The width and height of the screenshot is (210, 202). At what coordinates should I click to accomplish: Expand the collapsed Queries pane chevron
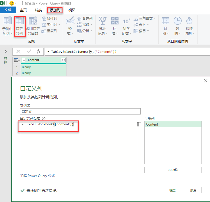click(x=6, y=51)
